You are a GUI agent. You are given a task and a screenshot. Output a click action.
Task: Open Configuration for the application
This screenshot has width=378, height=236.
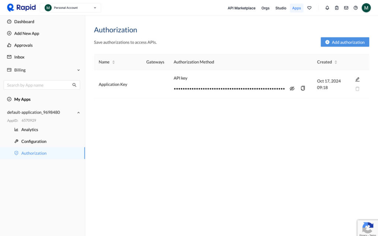click(34, 141)
